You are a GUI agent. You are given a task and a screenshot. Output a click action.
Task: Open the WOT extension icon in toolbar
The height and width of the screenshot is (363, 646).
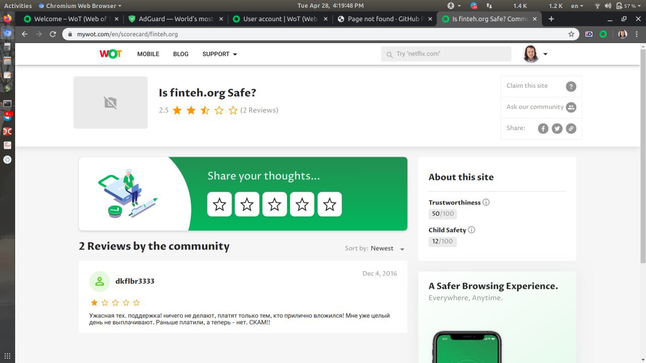[603, 34]
